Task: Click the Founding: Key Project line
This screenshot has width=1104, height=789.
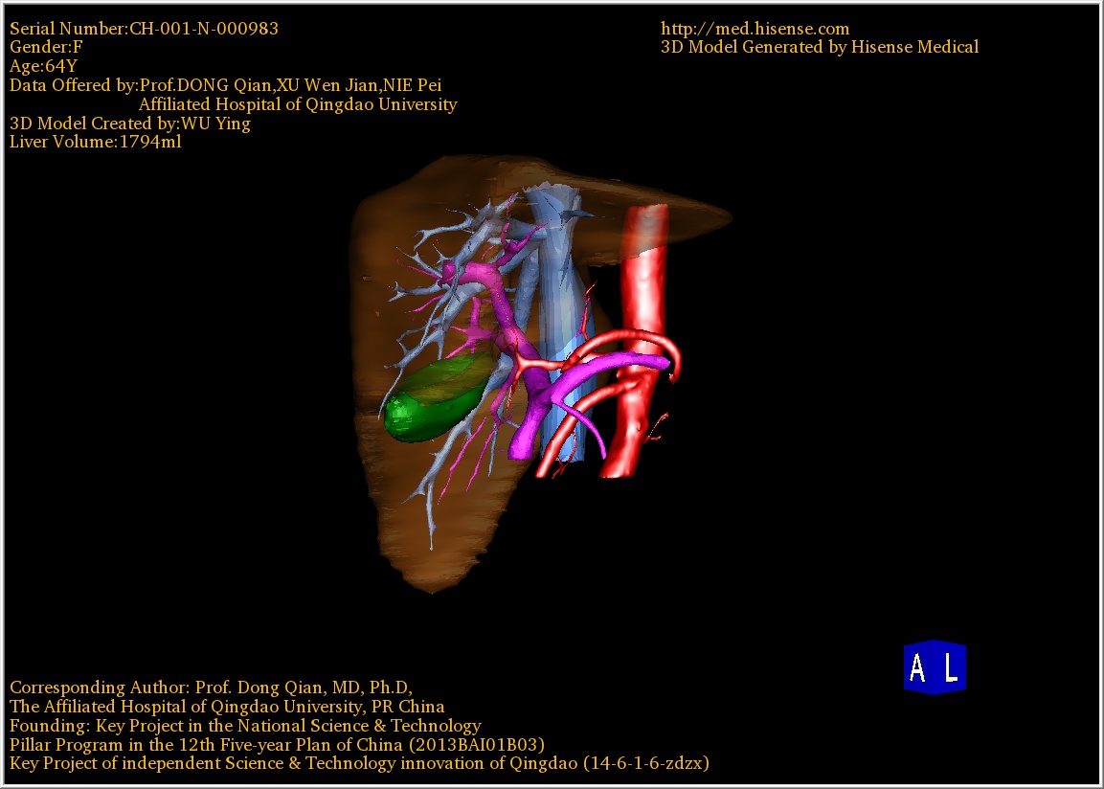Action: (x=245, y=725)
